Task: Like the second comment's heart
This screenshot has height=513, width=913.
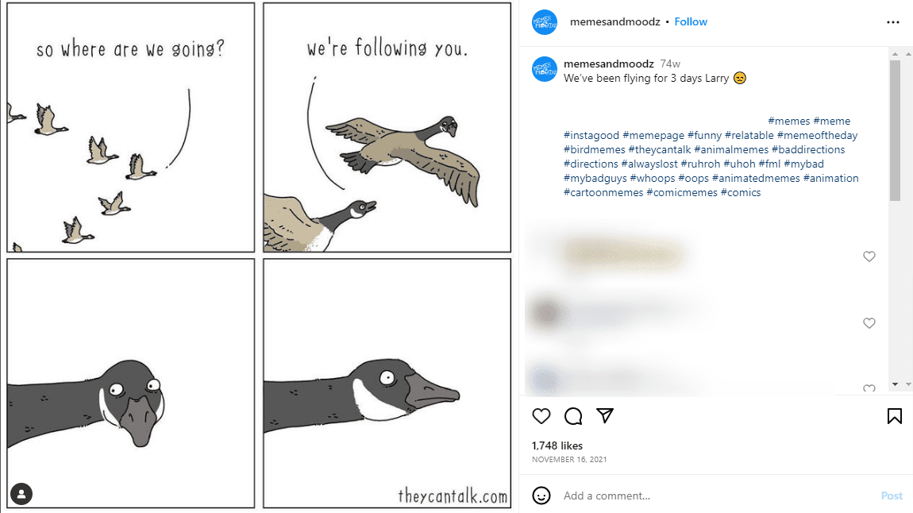Action: pyautogui.click(x=869, y=323)
